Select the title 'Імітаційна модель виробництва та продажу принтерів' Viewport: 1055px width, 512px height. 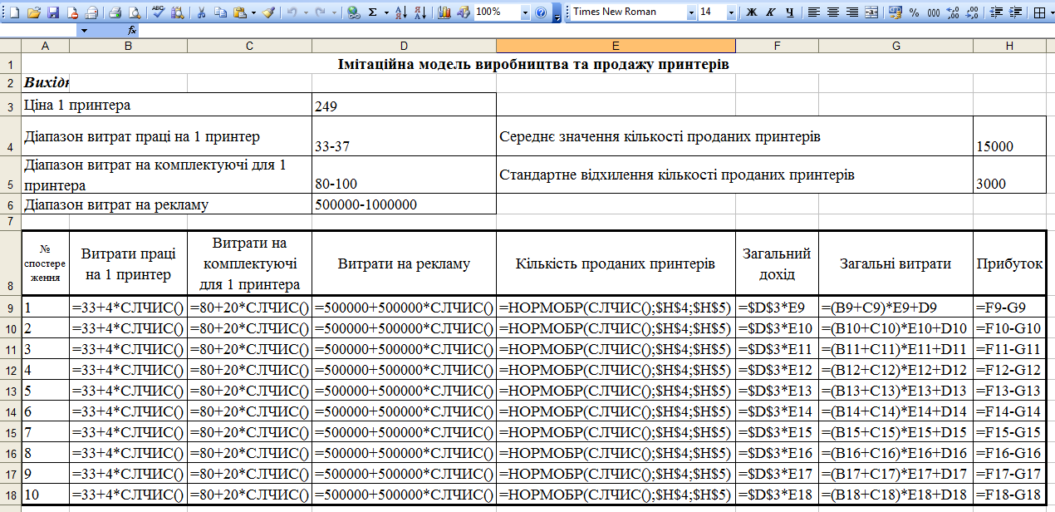534,64
